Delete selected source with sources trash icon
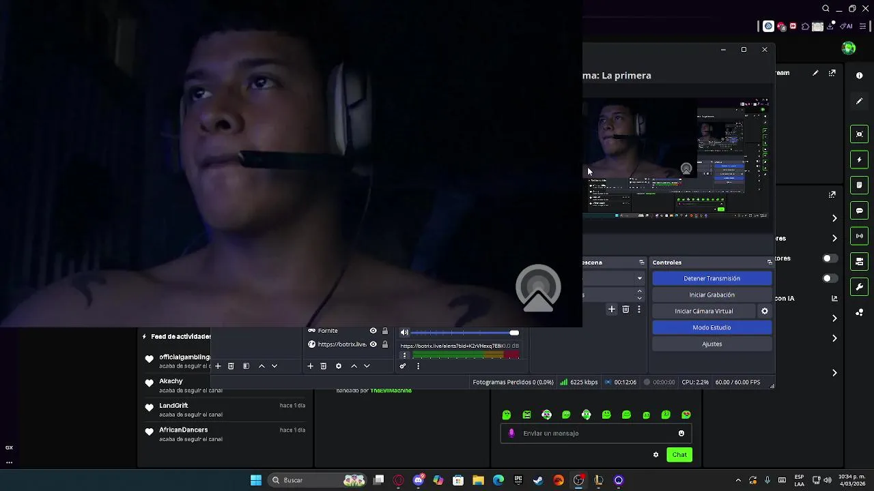The height and width of the screenshot is (491, 874). click(324, 366)
